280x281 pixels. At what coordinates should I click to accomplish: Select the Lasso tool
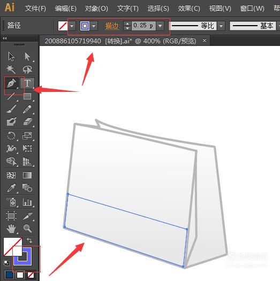[x=27, y=69]
